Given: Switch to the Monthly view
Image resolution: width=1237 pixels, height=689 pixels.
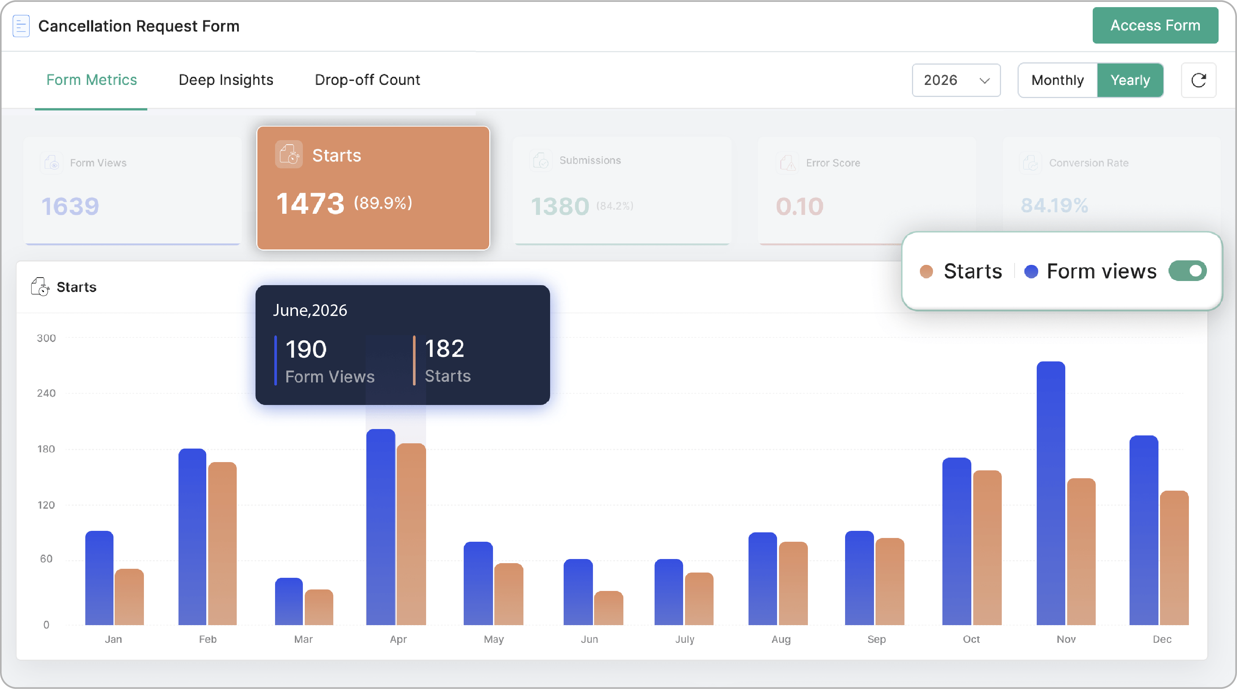Looking at the screenshot, I should [1057, 80].
